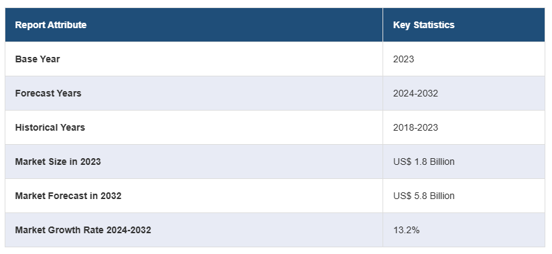Viewport: 552px width, 254px height.
Task: Select the Market Forecast in 2032 label
Action: click(x=68, y=196)
